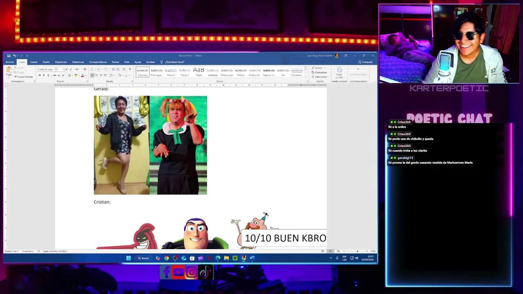Click the Compartir button
The width and height of the screenshot is (523, 294).
(x=365, y=62)
